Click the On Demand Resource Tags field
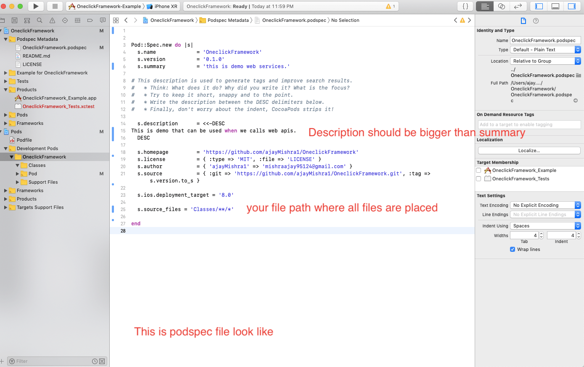Viewport: 584px width, 367px height. point(529,124)
